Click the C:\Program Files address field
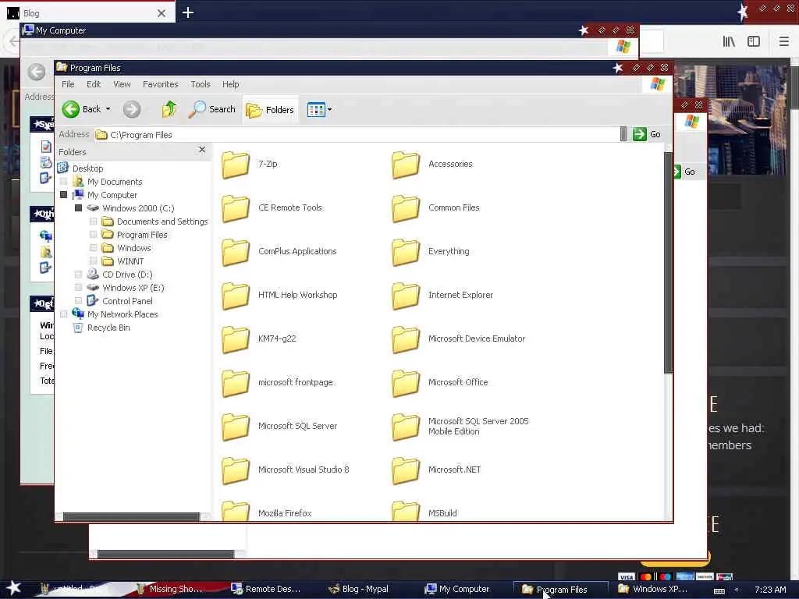This screenshot has height=599, width=799. (x=357, y=134)
